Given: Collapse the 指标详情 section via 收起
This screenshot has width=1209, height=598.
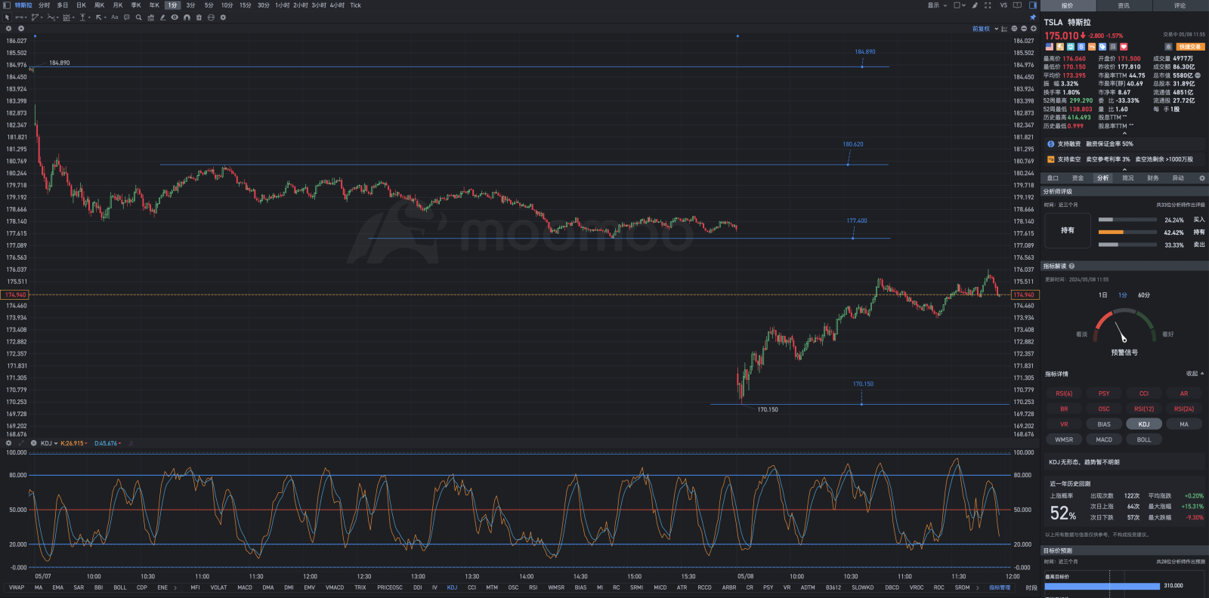Looking at the screenshot, I should [x=1195, y=374].
